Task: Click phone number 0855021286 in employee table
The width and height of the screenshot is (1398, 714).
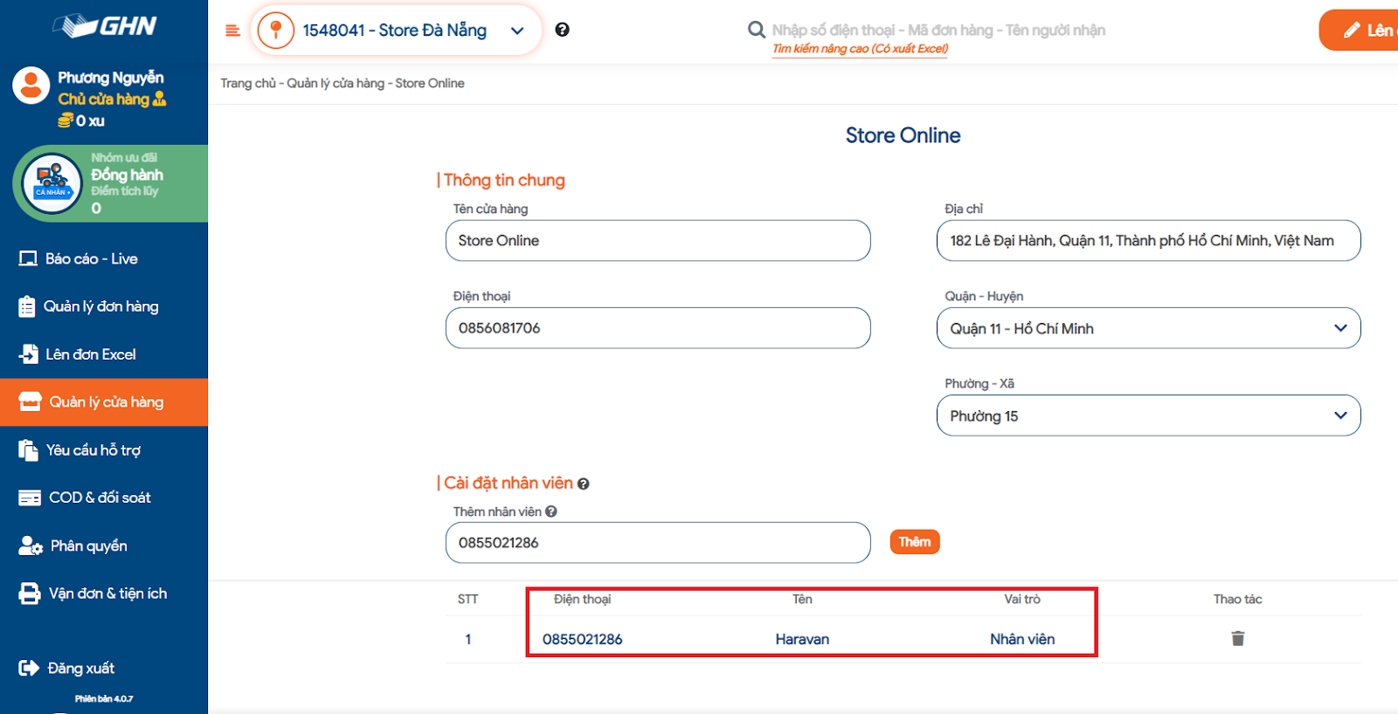Action: point(583,639)
